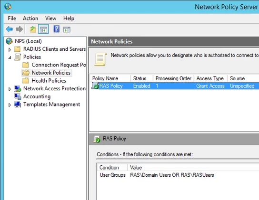
Task: Click the Accounting tree node icon
Action: [18, 96]
